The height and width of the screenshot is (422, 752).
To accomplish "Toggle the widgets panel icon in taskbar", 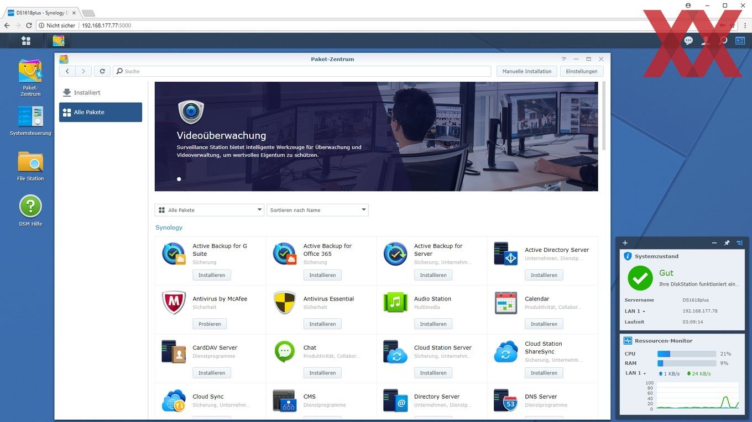I will click(740, 40).
